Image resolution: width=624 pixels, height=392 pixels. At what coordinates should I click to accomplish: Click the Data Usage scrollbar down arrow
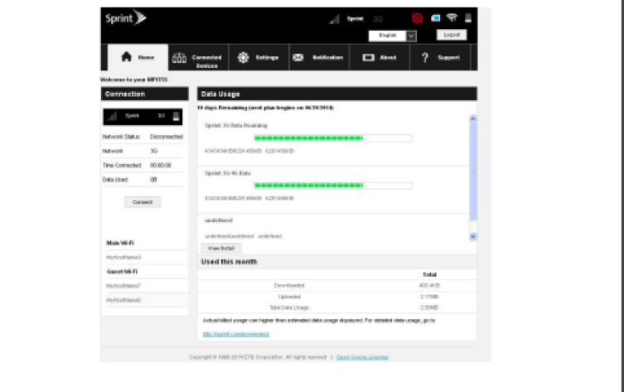473,236
